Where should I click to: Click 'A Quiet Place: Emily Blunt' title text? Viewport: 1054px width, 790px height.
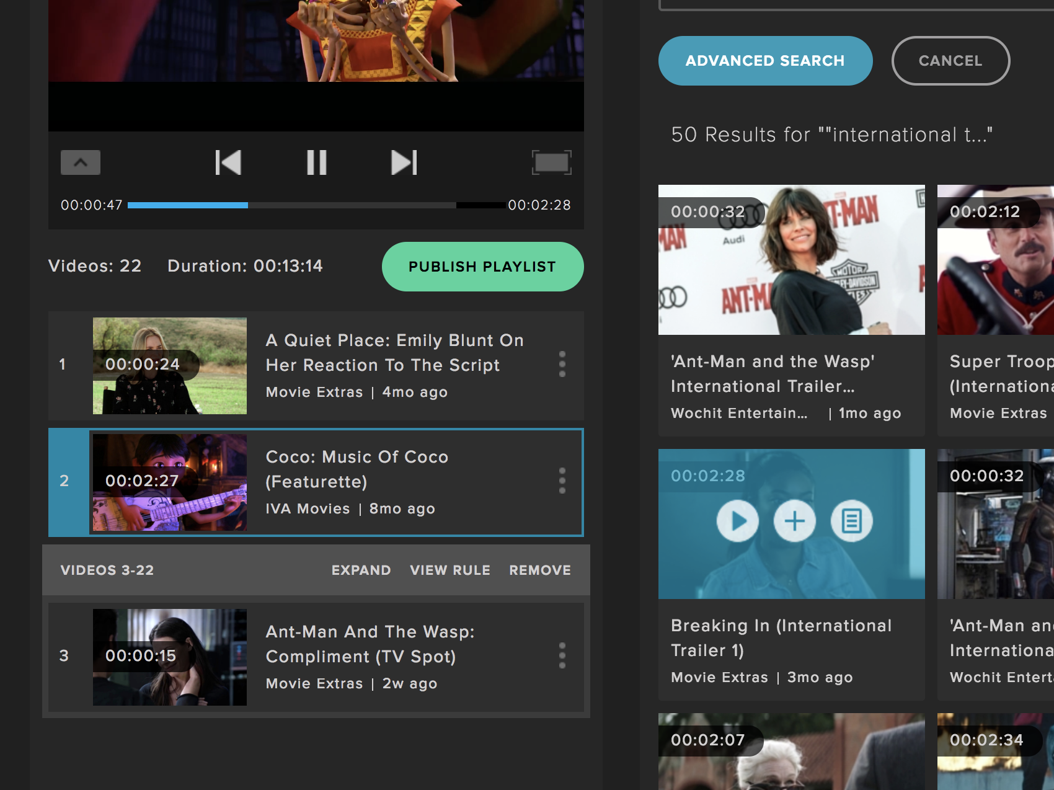click(395, 353)
